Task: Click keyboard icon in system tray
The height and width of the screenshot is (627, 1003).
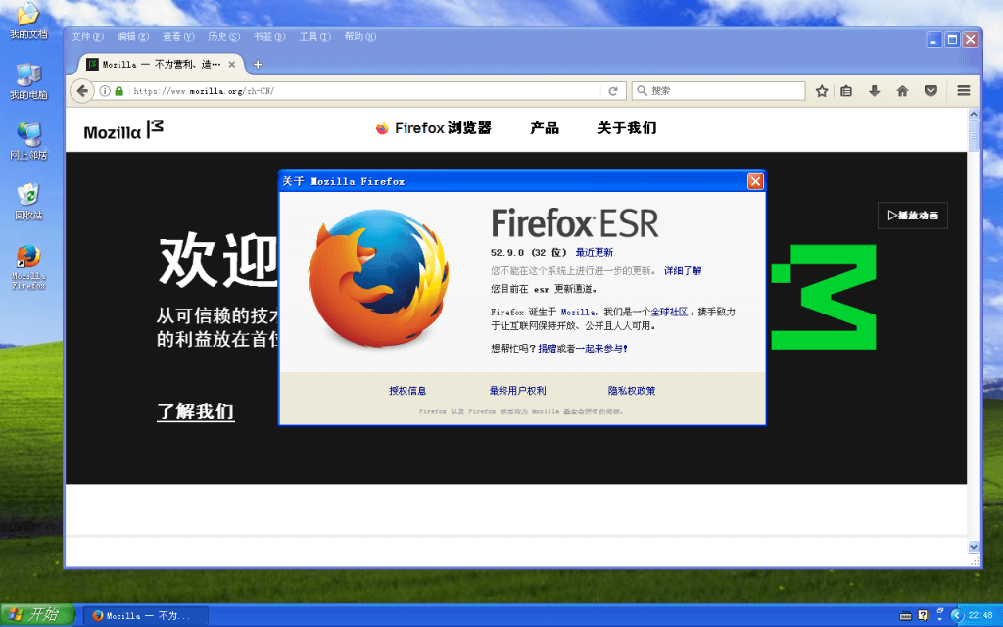Action: click(x=905, y=616)
